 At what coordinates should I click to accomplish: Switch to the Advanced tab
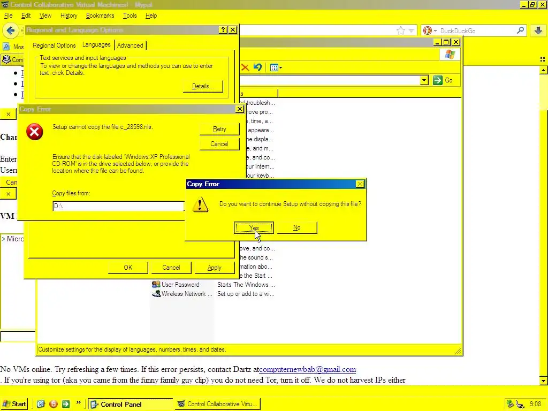[130, 45]
